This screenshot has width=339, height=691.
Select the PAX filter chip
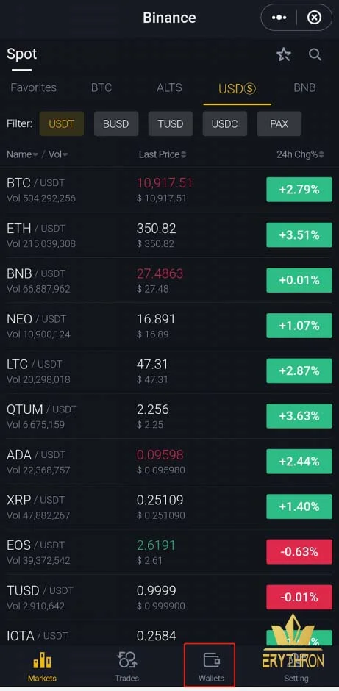[279, 123]
